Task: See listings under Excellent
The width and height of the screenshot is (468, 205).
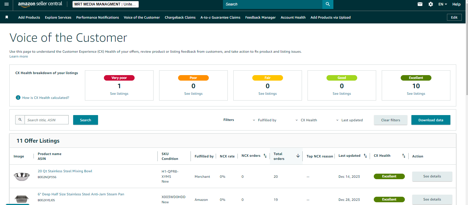Action: (x=416, y=94)
